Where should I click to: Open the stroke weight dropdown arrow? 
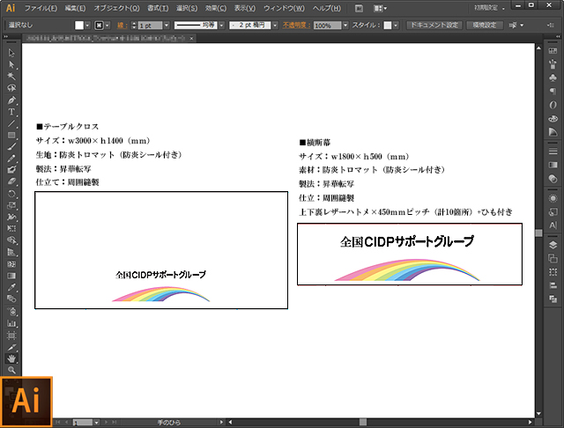click(x=167, y=26)
